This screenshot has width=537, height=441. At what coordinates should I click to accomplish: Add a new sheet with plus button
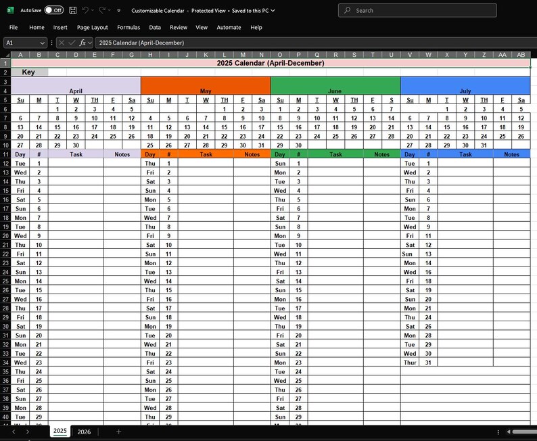(118, 432)
